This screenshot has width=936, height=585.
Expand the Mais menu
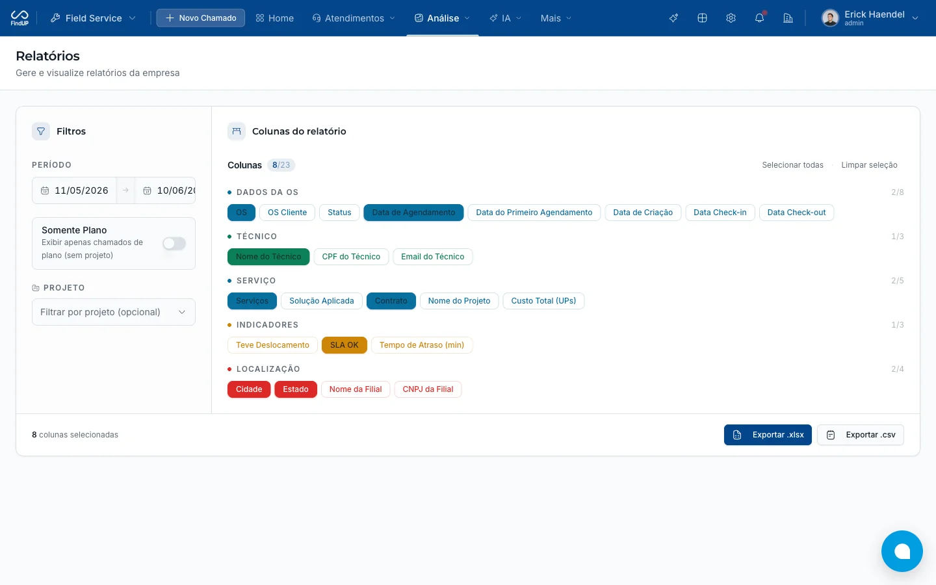click(556, 18)
